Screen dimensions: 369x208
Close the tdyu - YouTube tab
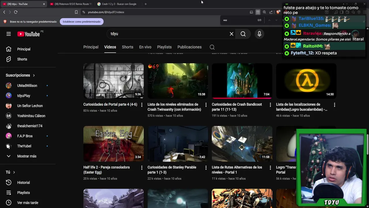point(44,4)
